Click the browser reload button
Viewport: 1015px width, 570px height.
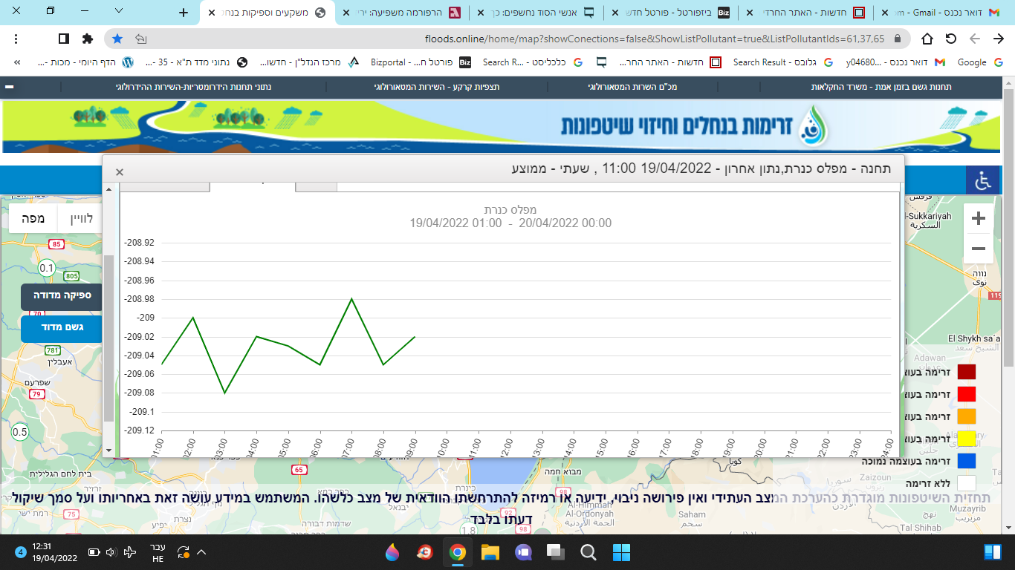pyautogui.click(x=950, y=39)
